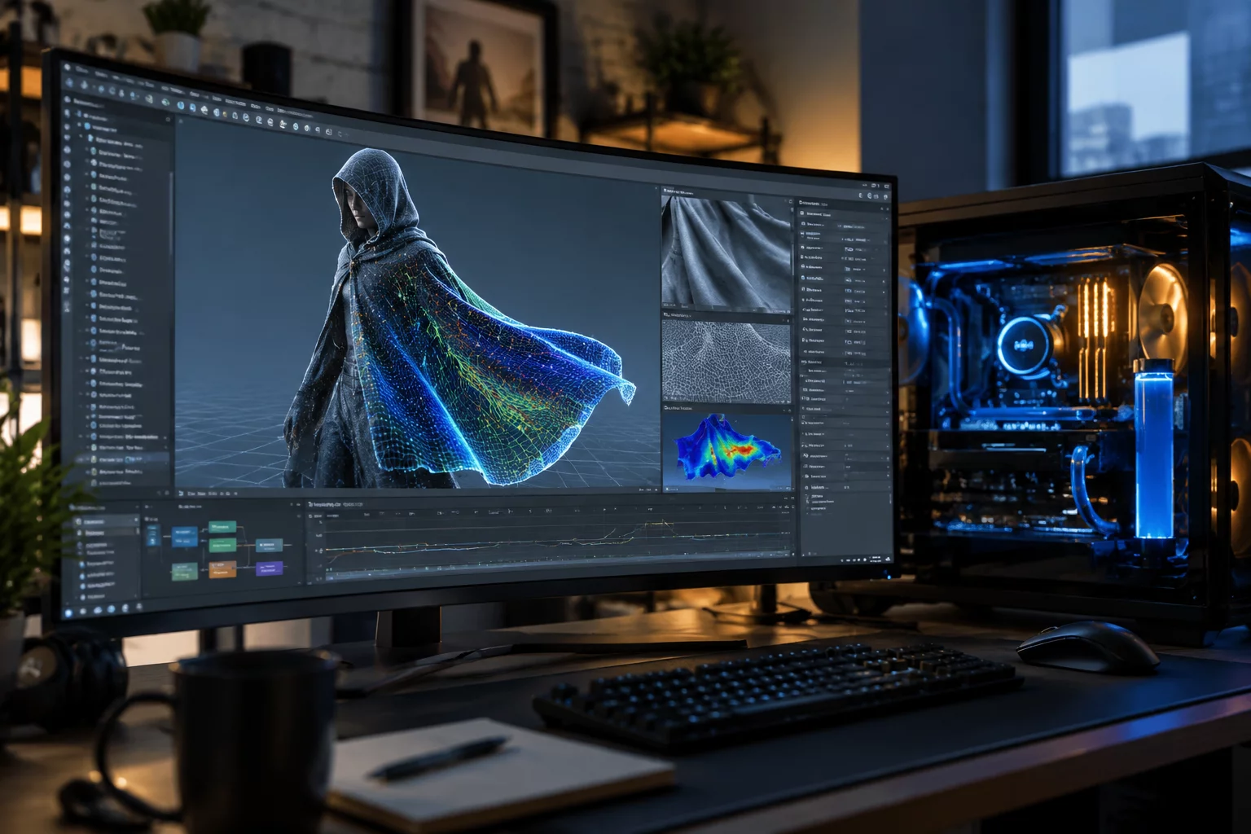Toggle the checkbox beside the first curve editor channel

310,516
